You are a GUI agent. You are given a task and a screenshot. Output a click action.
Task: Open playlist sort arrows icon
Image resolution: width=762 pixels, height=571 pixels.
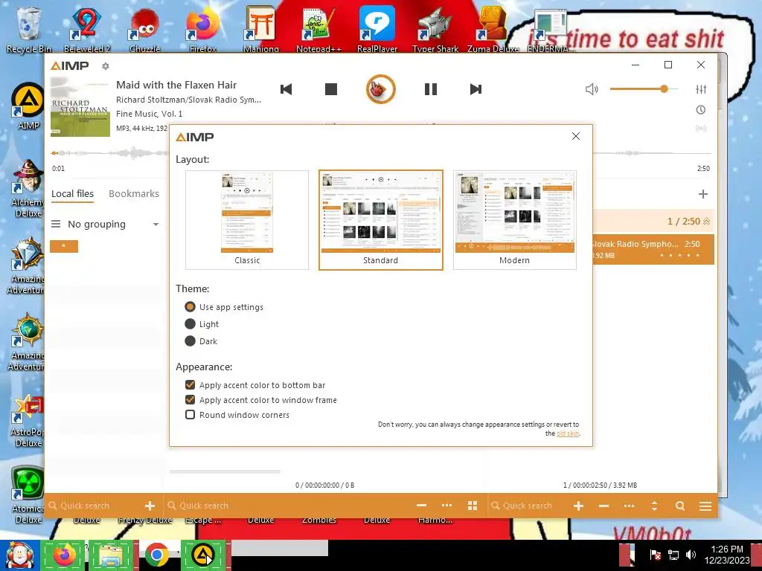coord(654,506)
